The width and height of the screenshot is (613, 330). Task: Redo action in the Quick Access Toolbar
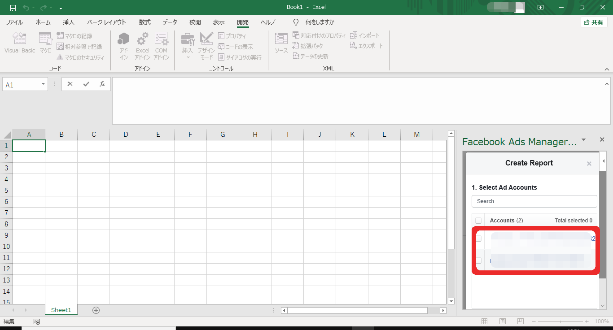pos(43,8)
